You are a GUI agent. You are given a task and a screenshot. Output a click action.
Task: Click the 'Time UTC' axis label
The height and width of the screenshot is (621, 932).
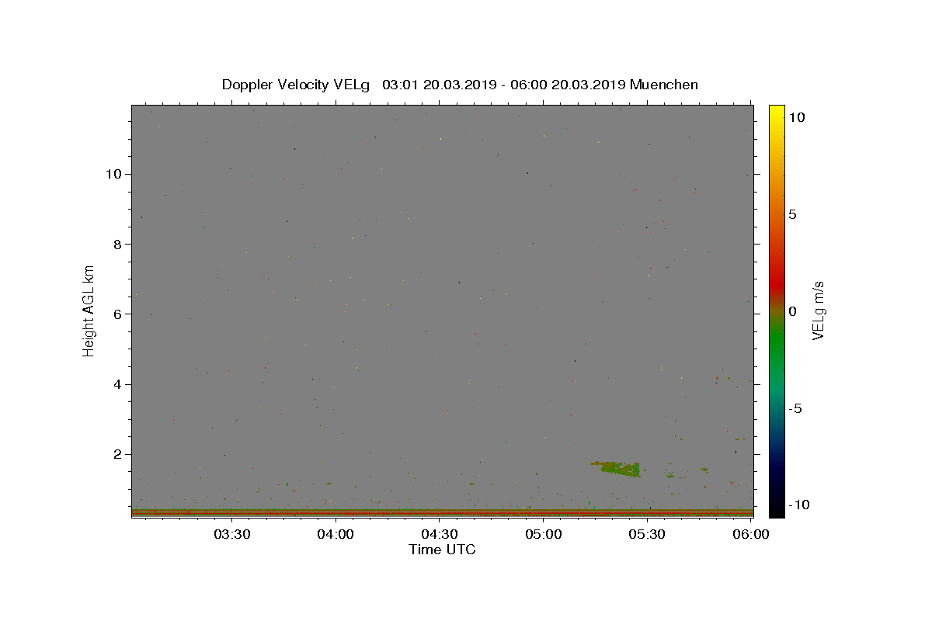click(442, 550)
